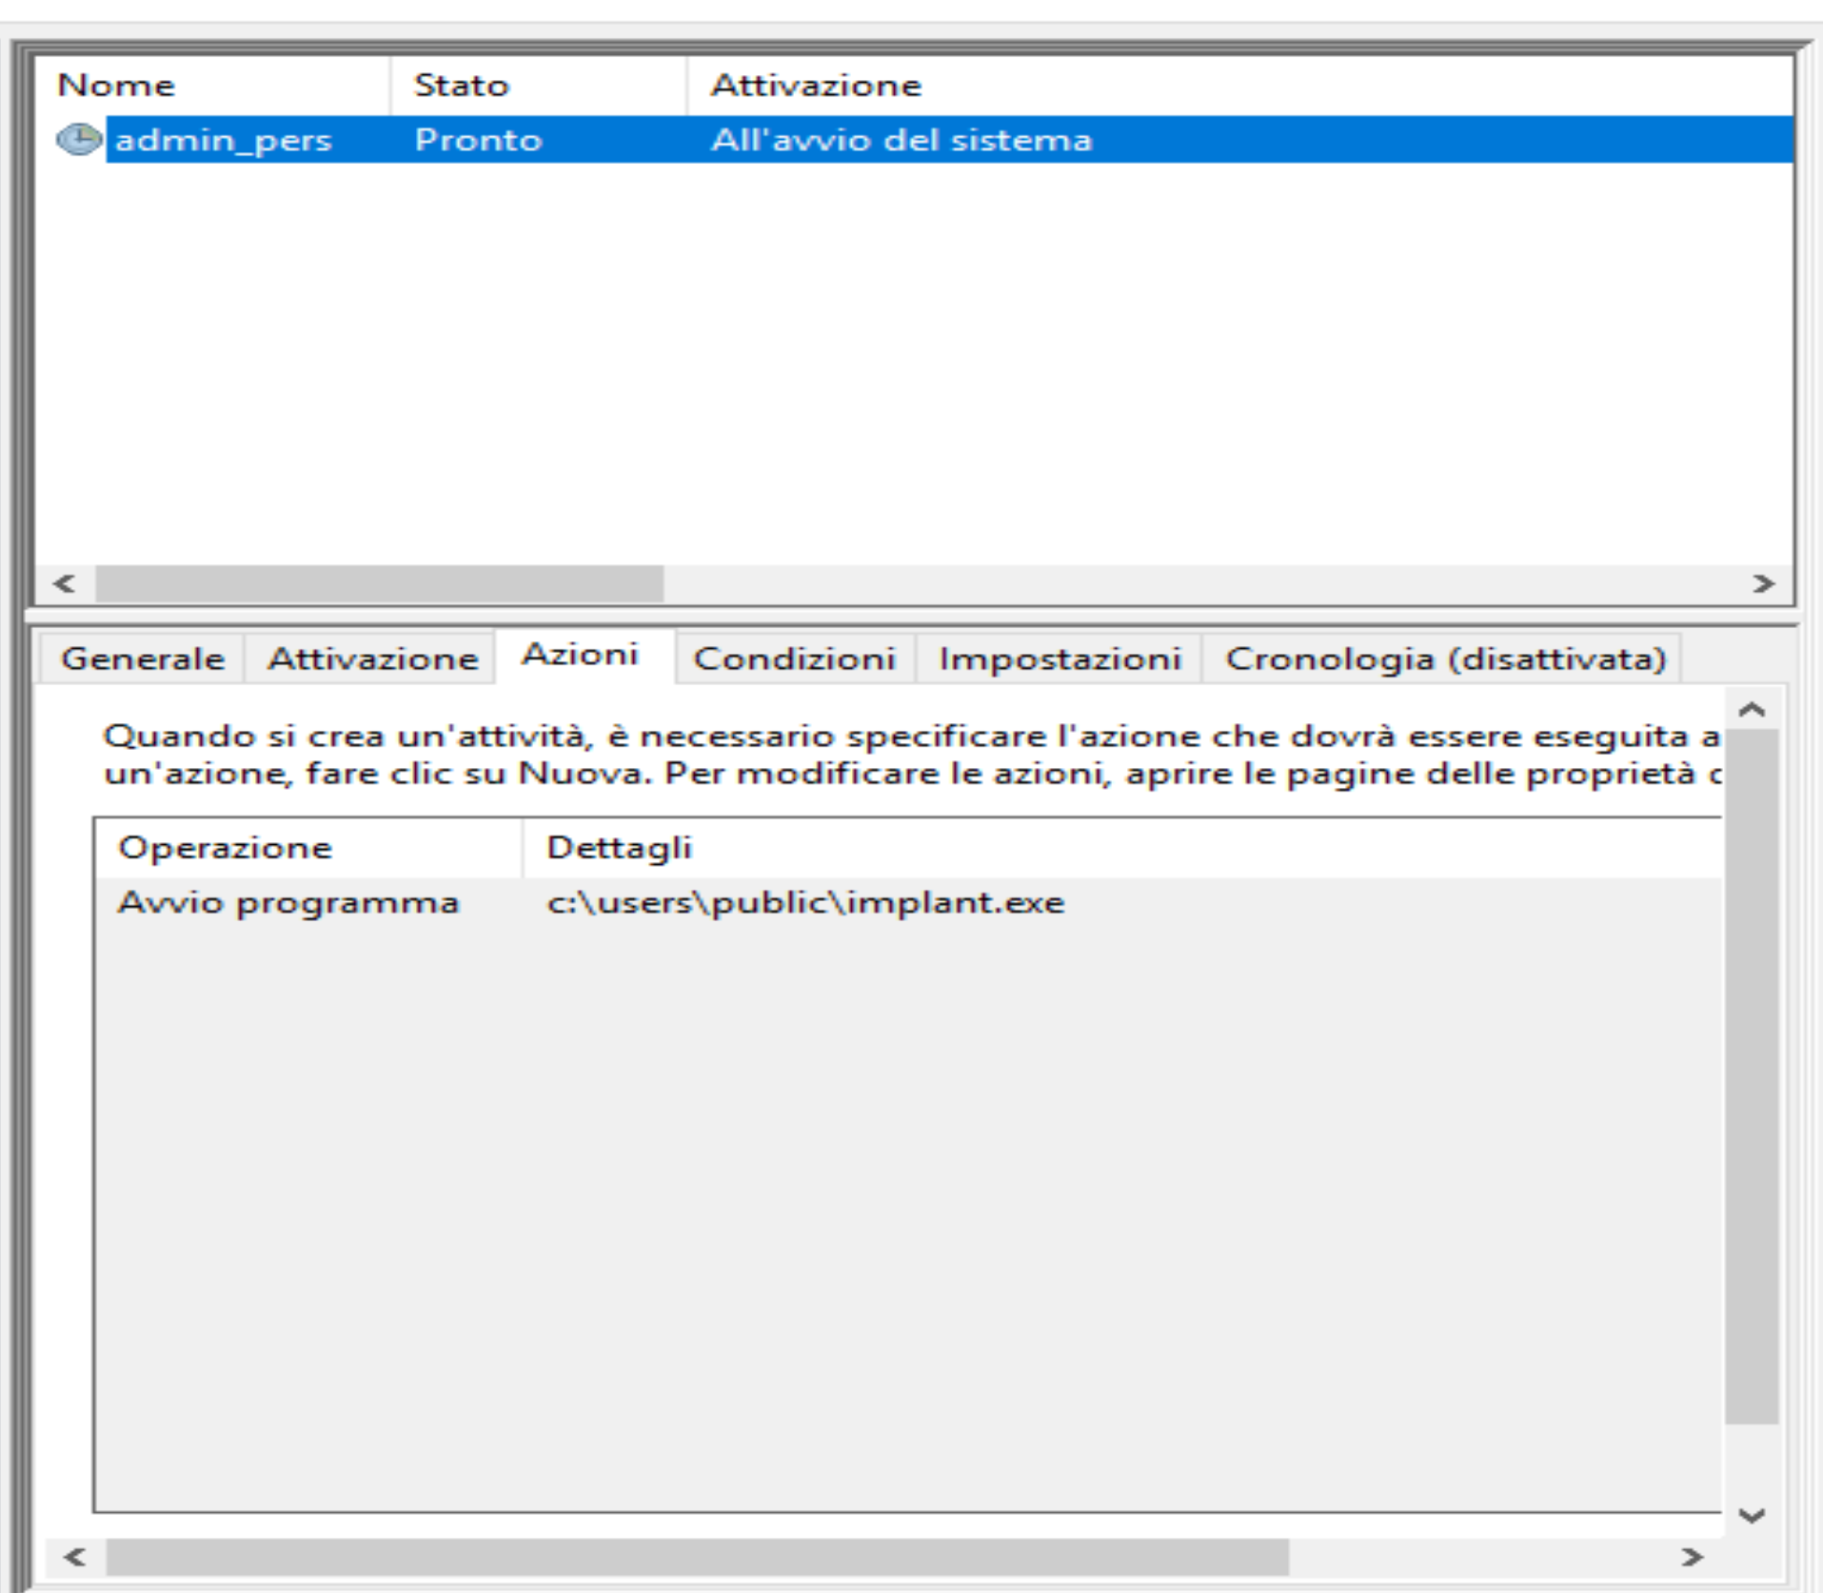Screen dimensions: 1823x1593
Task: Click the up arrow of vertical scrollbar
Action: point(1752,710)
